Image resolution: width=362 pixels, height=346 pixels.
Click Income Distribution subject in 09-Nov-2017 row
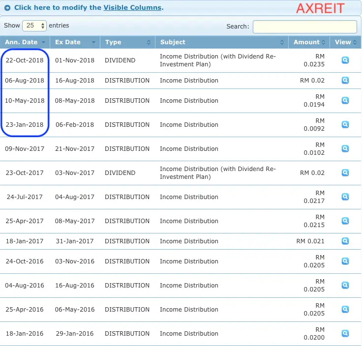point(189,148)
